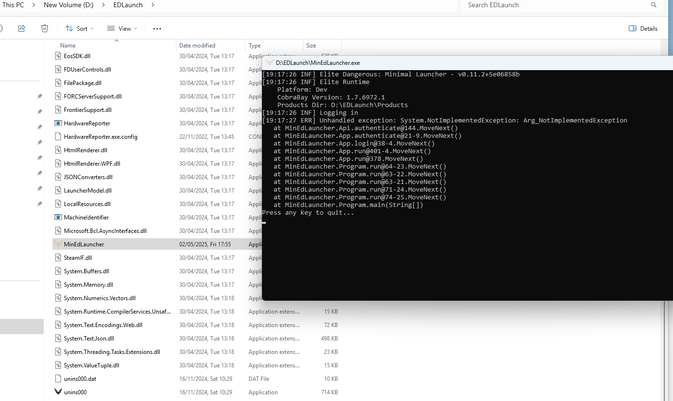The width and height of the screenshot is (673, 401).
Task: Click 498 KB size of System.Text.Json.dll
Action: (329, 339)
